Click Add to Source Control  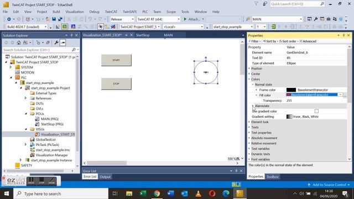coord(329,185)
